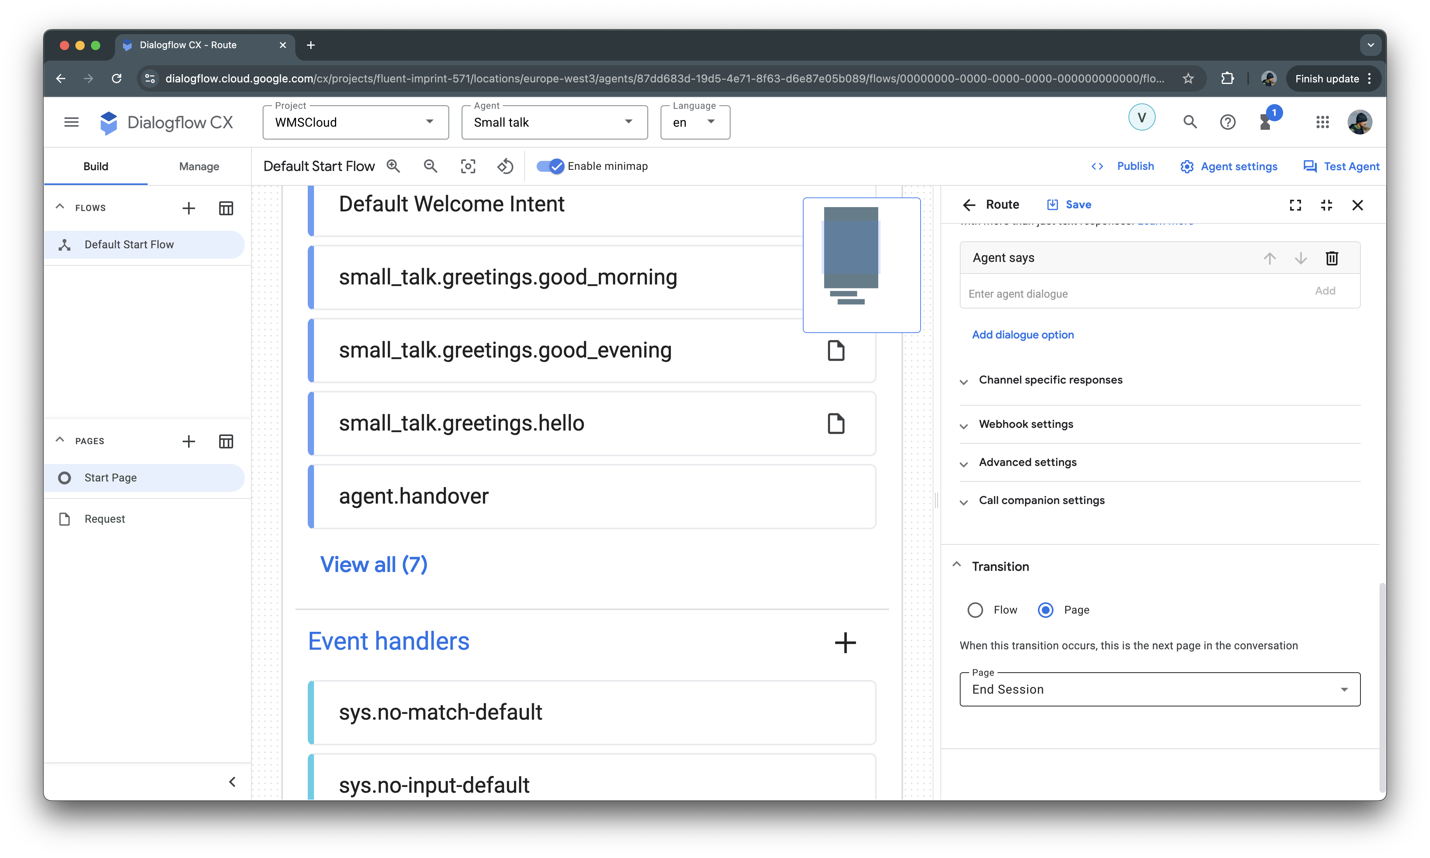Add a new event handler
Viewport: 1430px width, 858px height.
click(x=845, y=642)
